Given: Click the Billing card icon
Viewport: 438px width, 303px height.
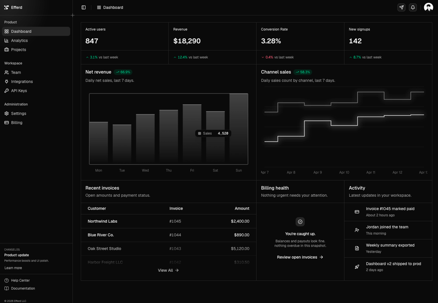Looking at the screenshot, I should [x=6, y=122].
